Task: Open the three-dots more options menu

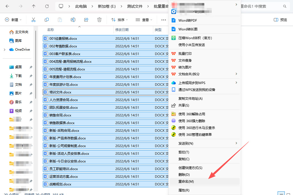Action: [x=163, y=20]
